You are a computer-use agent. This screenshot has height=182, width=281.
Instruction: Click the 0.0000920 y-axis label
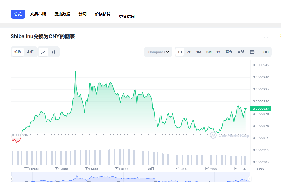coord(261,126)
